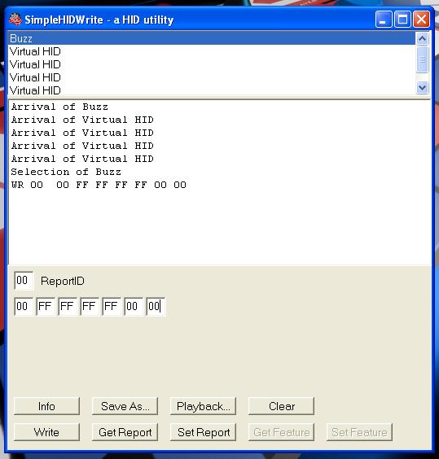
Task: Clear the log with the Clear button
Action: click(281, 406)
